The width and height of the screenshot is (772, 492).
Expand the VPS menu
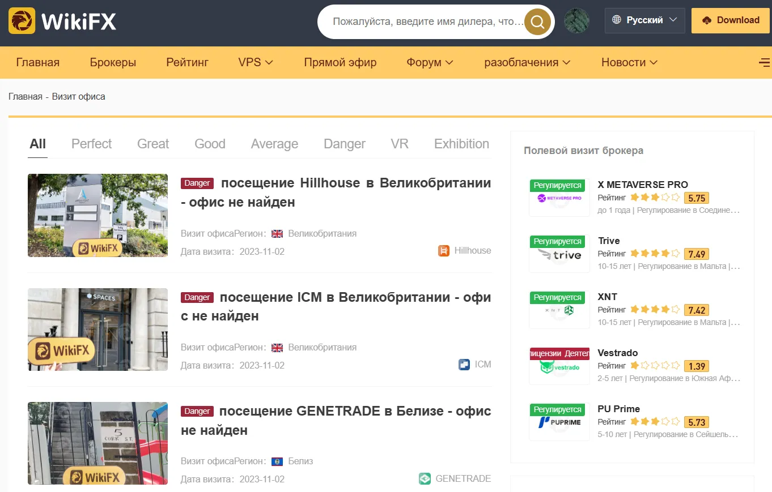coord(256,62)
